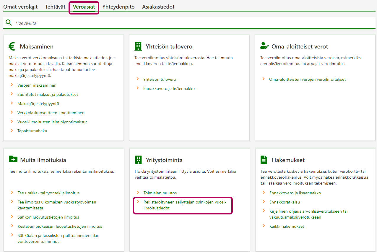377x252 pixels.
Task: Switch to the Omat verolajit tab
Action: [x=20, y=7]
